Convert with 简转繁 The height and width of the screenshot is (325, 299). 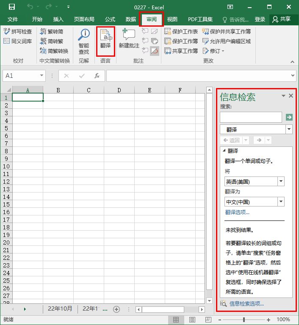tap(52, 41)
